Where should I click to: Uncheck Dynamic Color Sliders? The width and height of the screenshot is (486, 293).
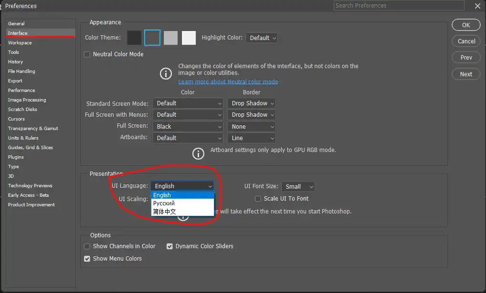point(169,246)
